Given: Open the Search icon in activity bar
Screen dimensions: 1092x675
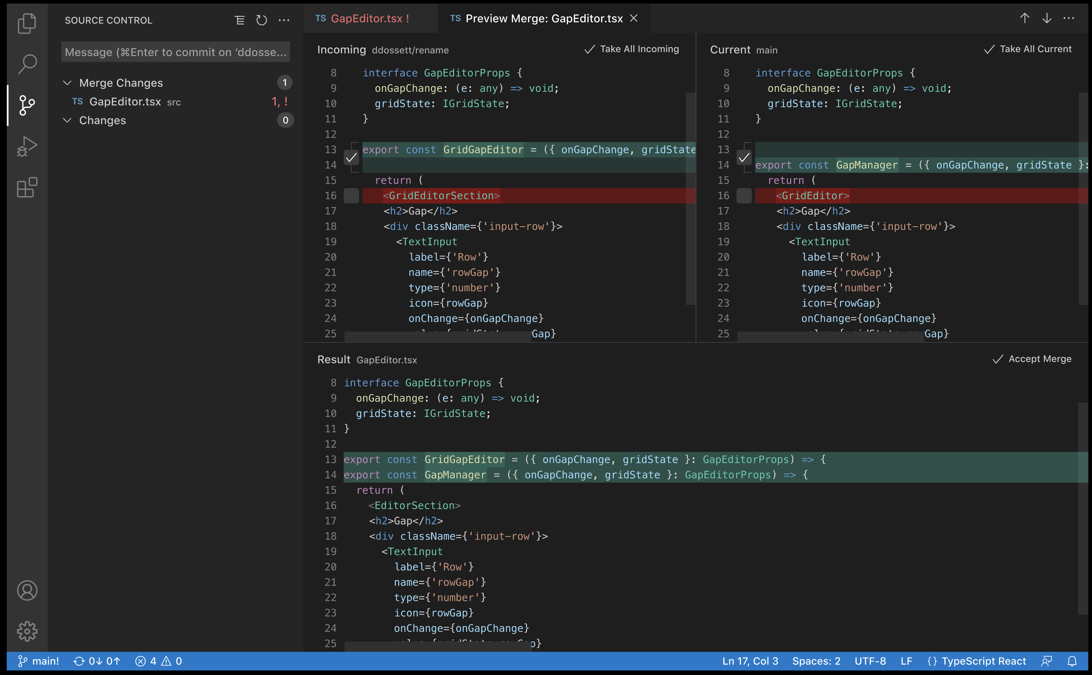Looking at the screenshot, I should click(x=27, y=64).
